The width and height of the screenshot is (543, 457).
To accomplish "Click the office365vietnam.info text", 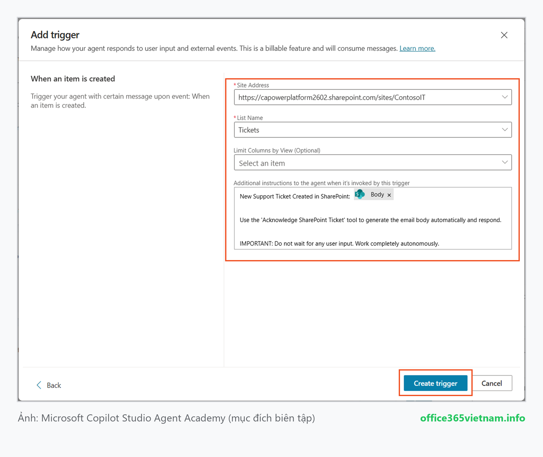I will pyautogui.click(x=472, y=418).
